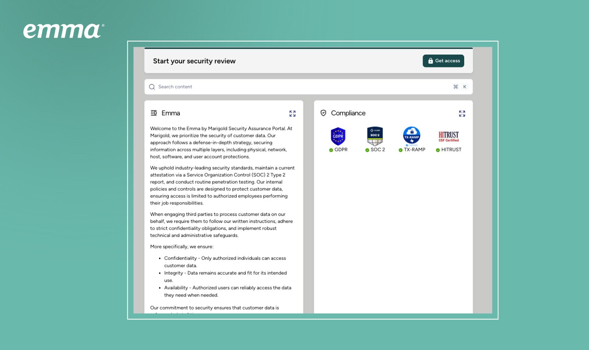589x350 pixels.
Task: Click the Availability bullet text
Action: (228, 291)
